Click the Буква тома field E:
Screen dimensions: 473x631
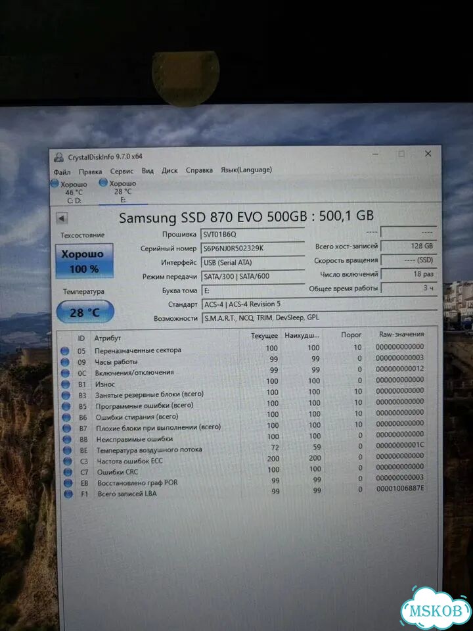point(252,290)
